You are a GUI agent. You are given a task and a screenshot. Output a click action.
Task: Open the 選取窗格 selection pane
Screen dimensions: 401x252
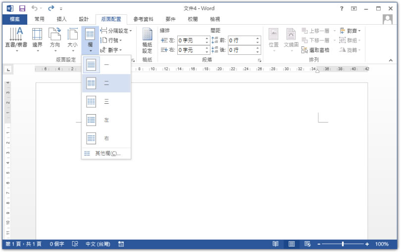(315, 50)
